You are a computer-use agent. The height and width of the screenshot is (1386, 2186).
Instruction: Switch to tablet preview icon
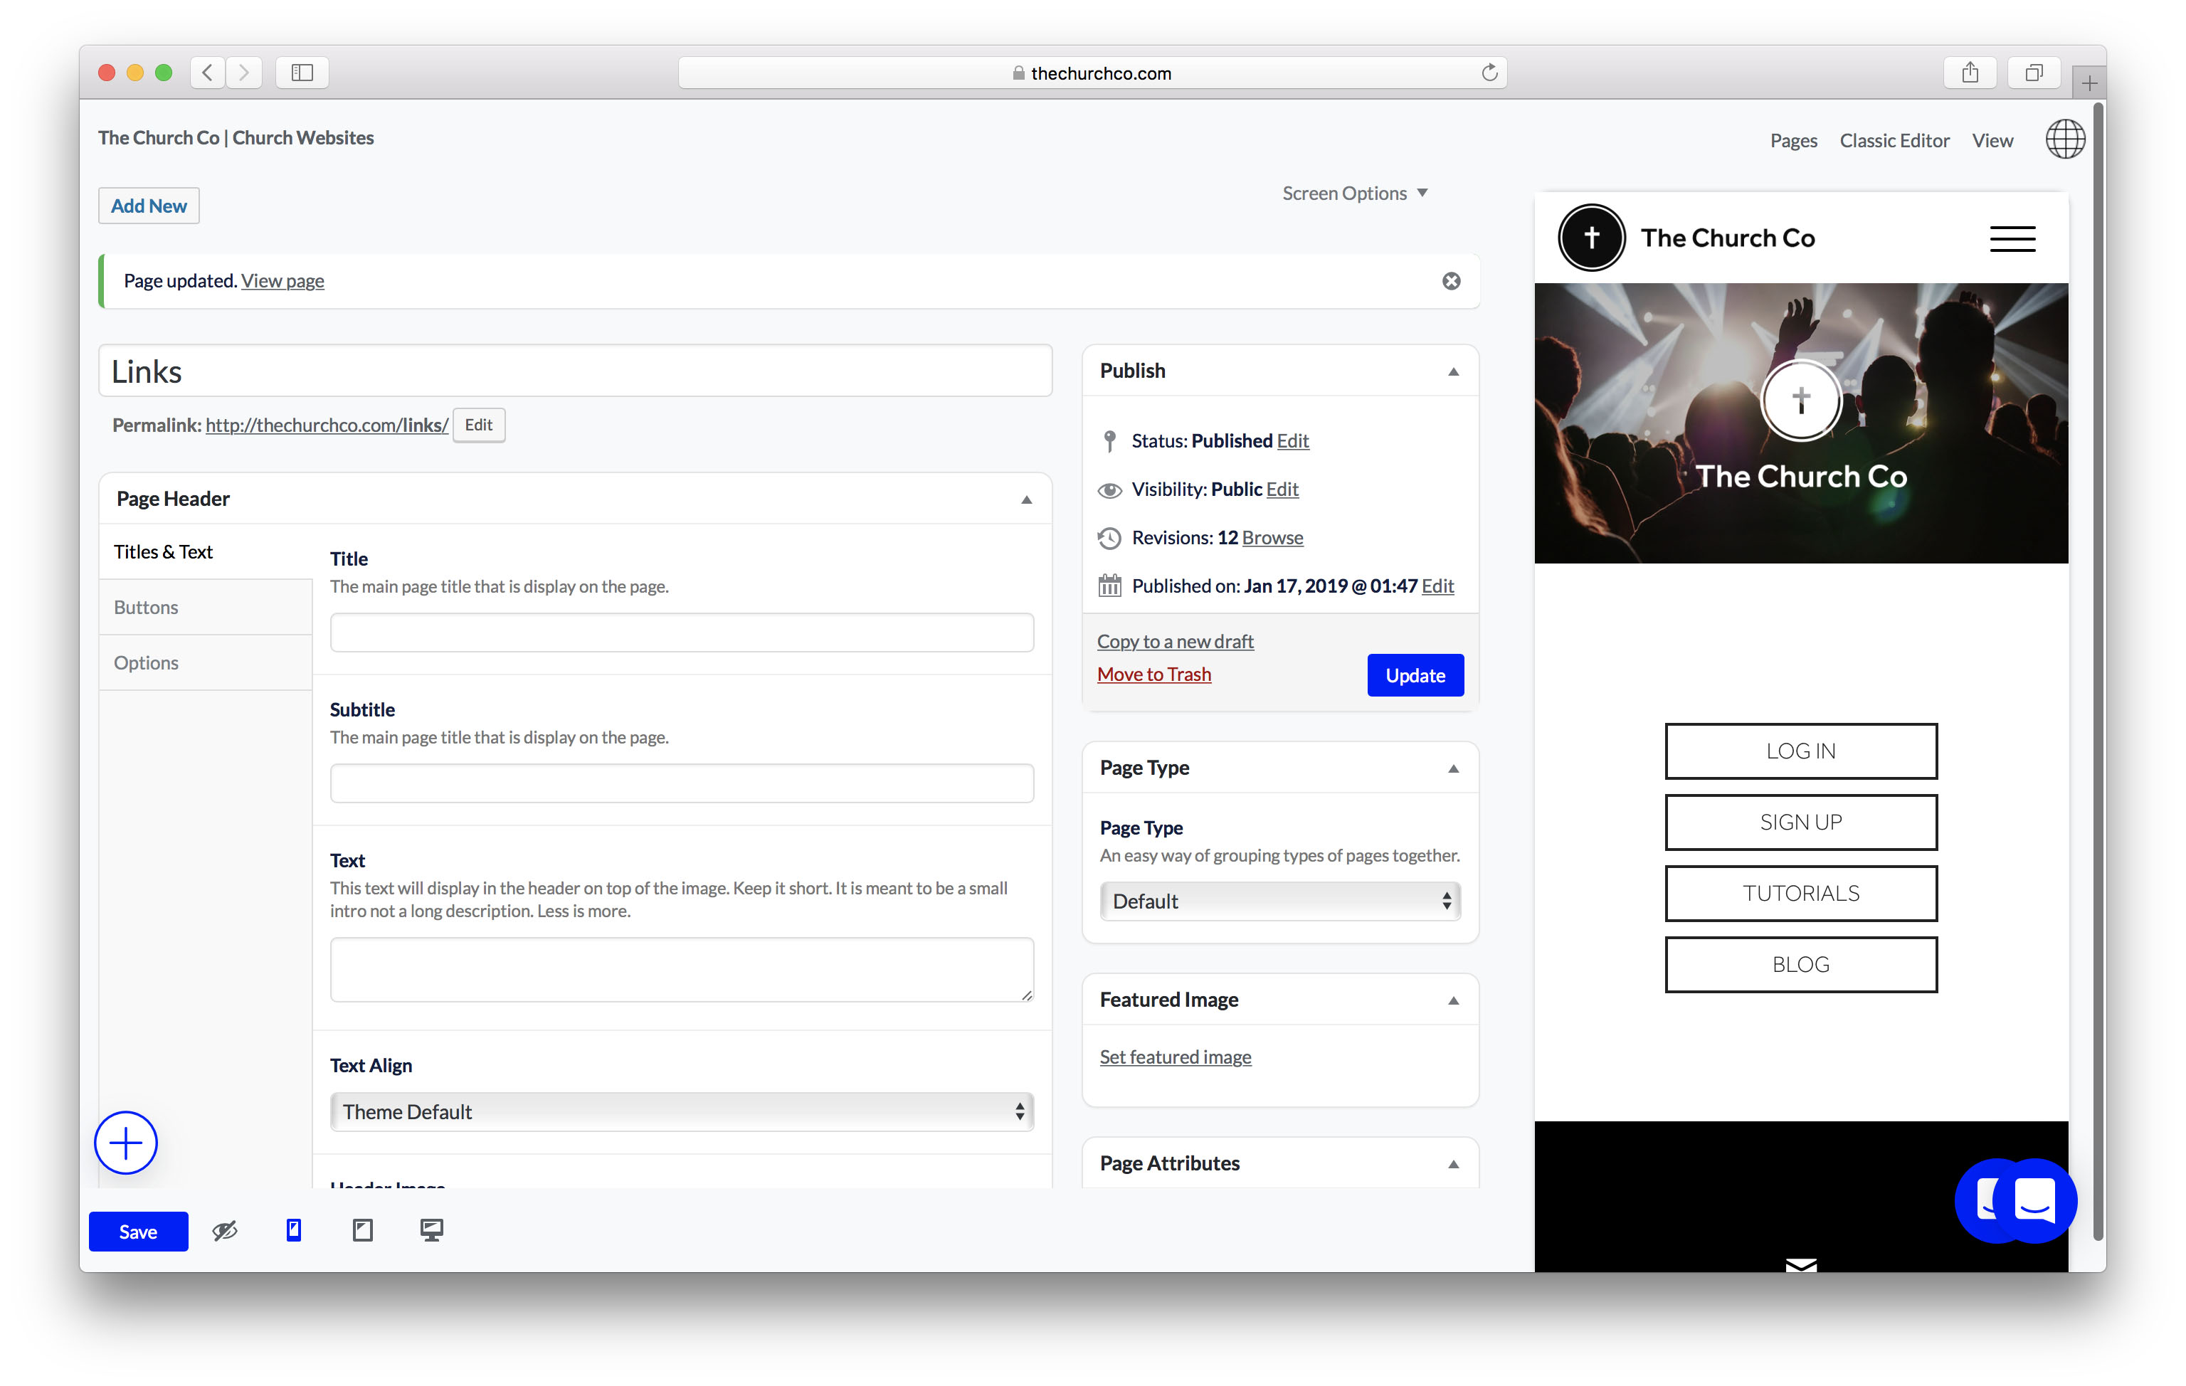pos(362,1230)
